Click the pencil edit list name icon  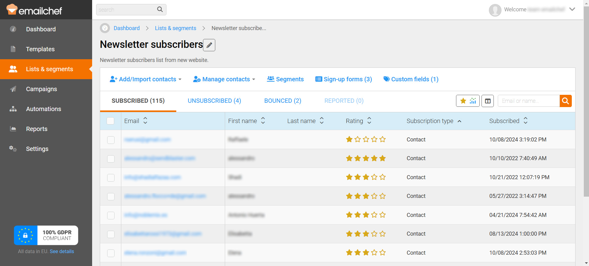tap(209, 45)
